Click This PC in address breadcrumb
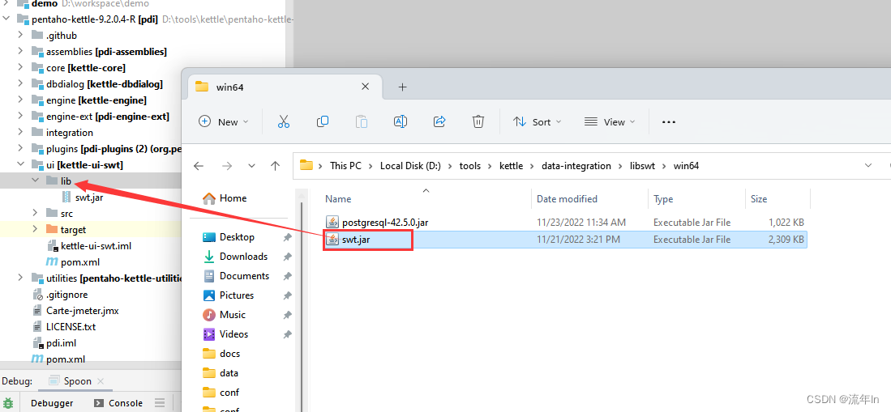Screen dimensions: 891x412 [345, 166]
